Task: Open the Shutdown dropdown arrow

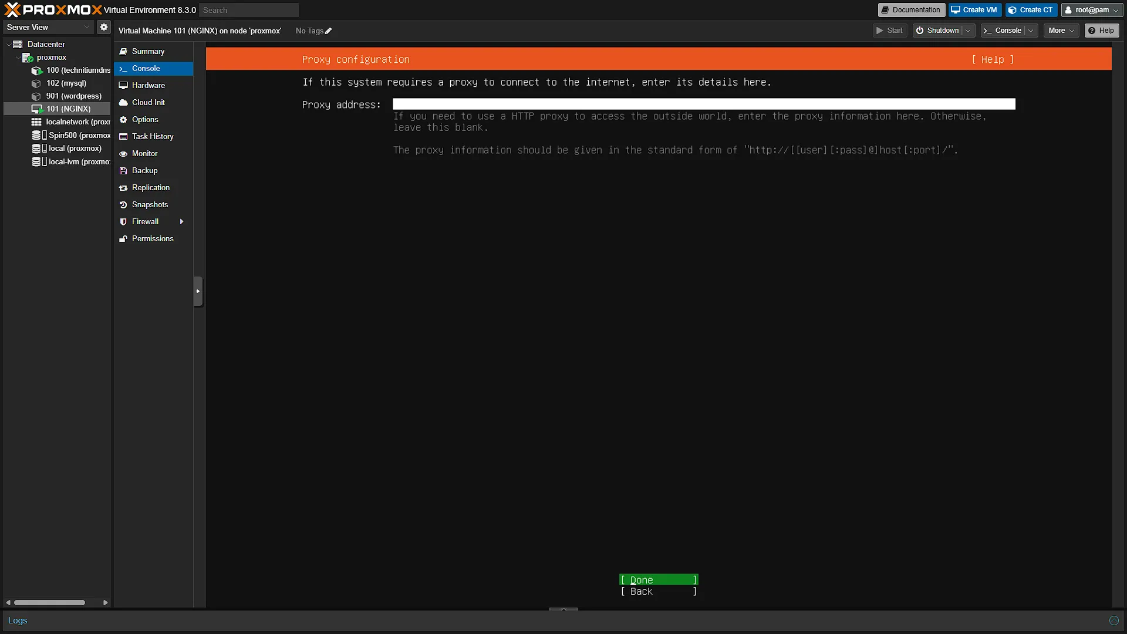Action: pos(968,31)
